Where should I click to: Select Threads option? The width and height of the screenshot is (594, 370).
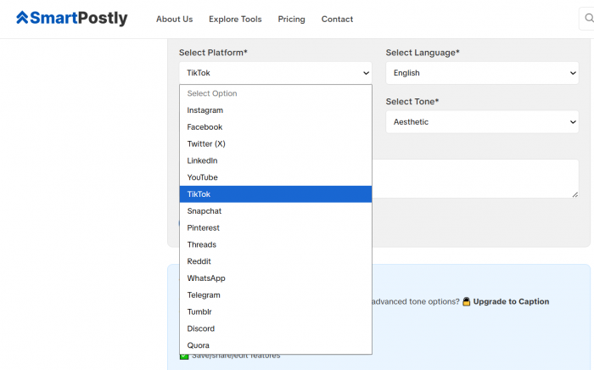tap(276, 244)
